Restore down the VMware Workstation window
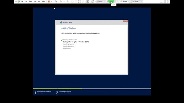 pyautogui.click(x=165, y=1)
